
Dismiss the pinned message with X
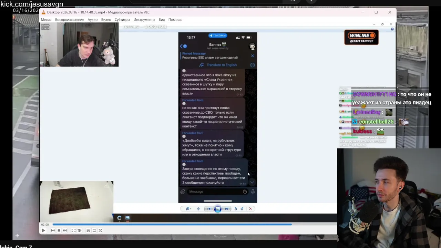(252, 56)
